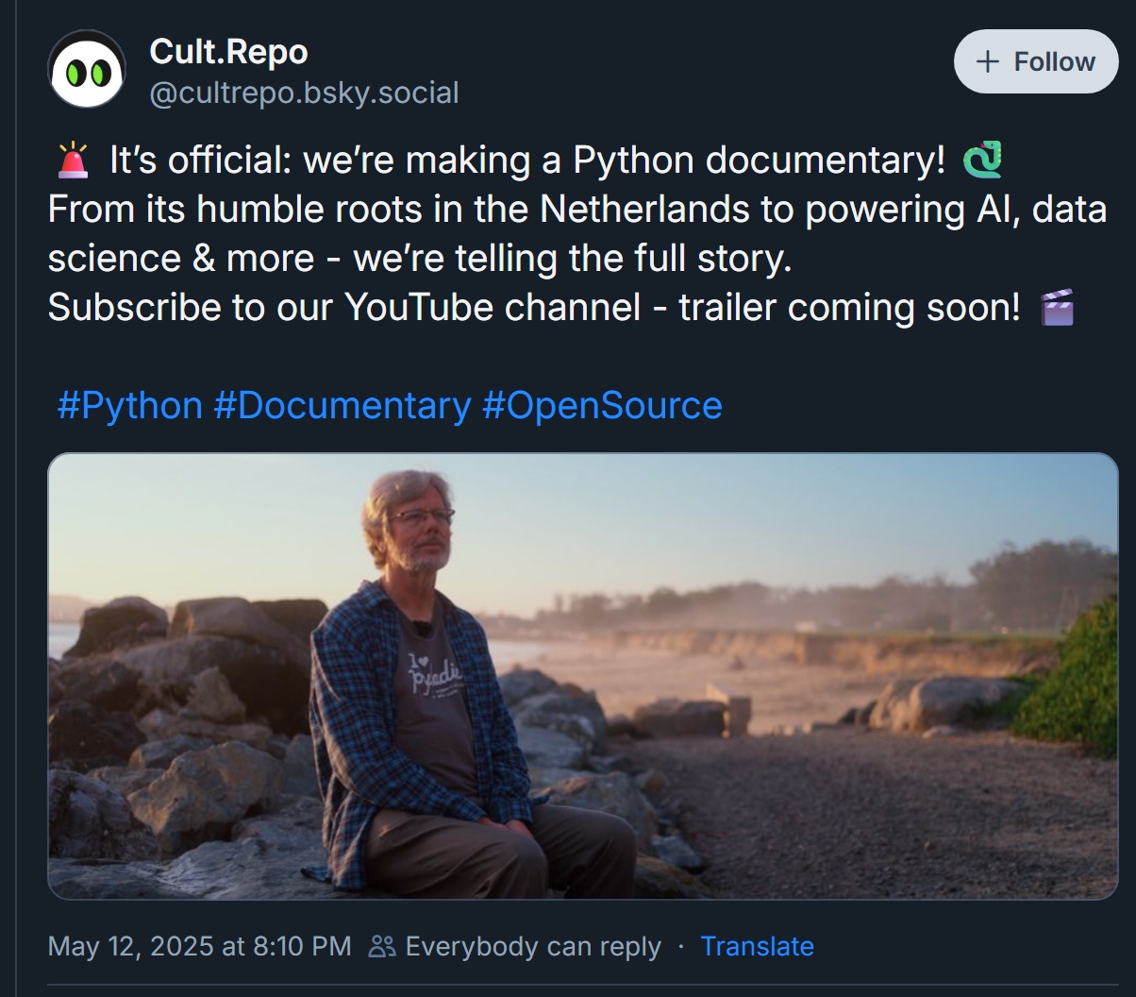Open the @cultrepo.bsky.social handle
1136x997 pixels.
coord(304,93)
